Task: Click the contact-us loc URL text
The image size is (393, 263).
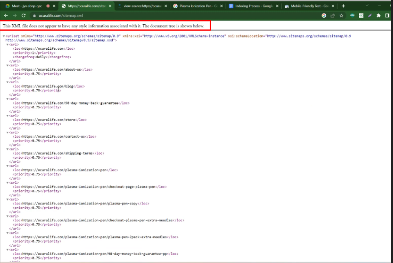Action: point(54,136)
